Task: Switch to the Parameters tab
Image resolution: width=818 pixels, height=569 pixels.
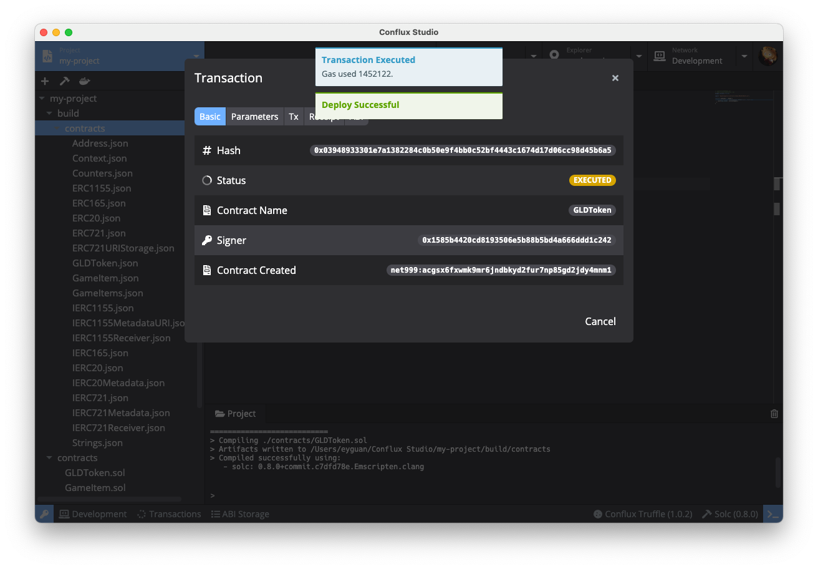Action: click(254, 117)
